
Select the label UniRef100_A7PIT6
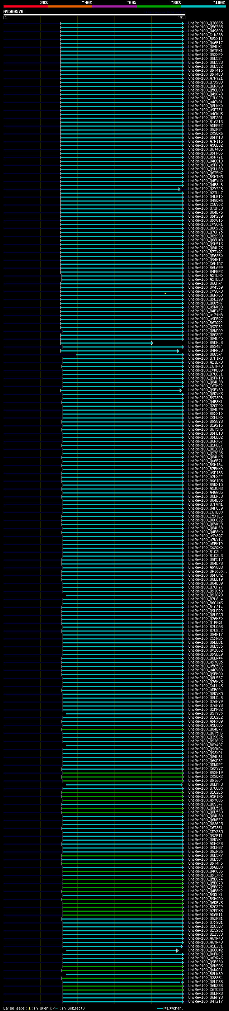205,141
